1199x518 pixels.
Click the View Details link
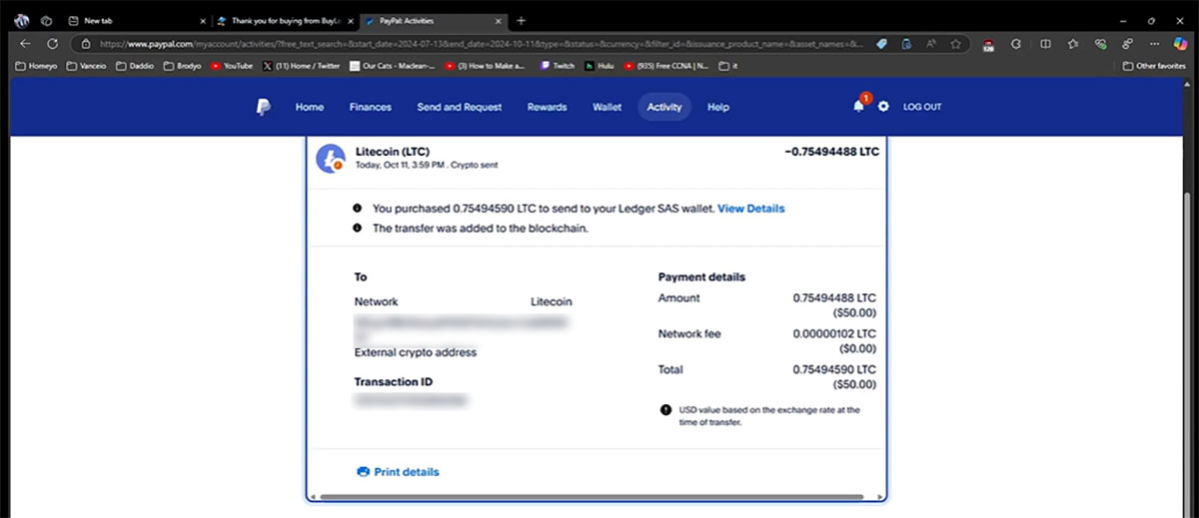click(751, 209)
